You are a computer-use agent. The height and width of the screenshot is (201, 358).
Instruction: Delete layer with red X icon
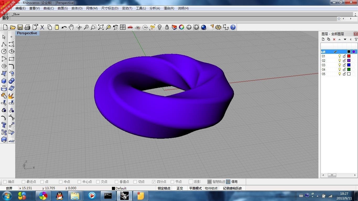[x=334, y=39]
